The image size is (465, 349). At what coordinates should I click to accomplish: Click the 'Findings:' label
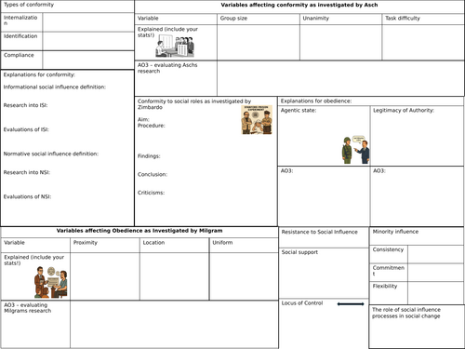tap(149, 156)
